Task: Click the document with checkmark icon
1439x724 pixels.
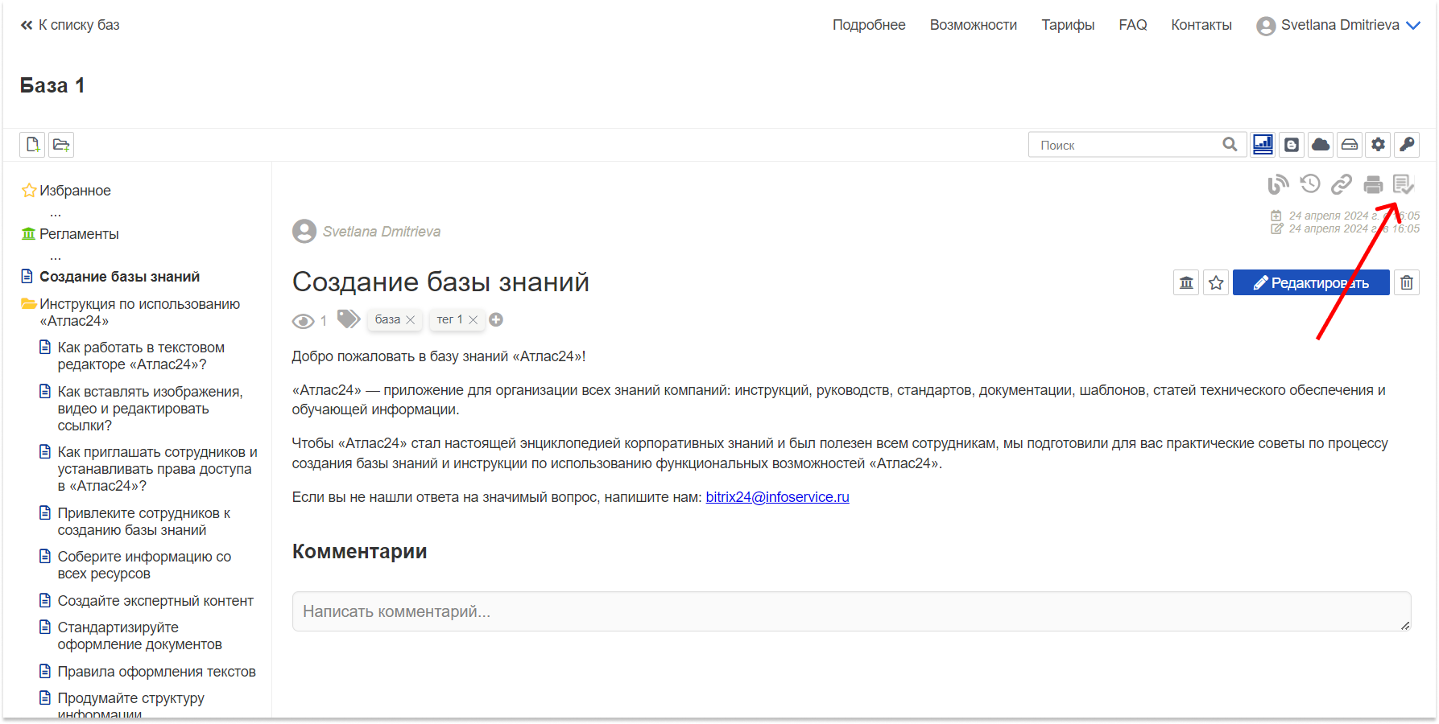Action: [x=1404, y=184]
